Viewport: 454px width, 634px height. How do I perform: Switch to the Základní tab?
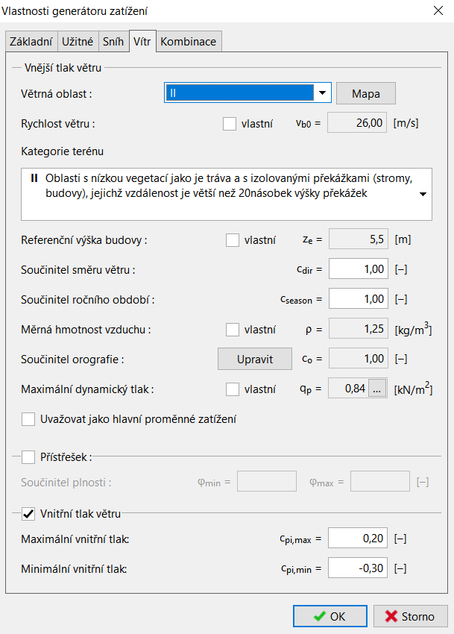click(x=31, y=41)
